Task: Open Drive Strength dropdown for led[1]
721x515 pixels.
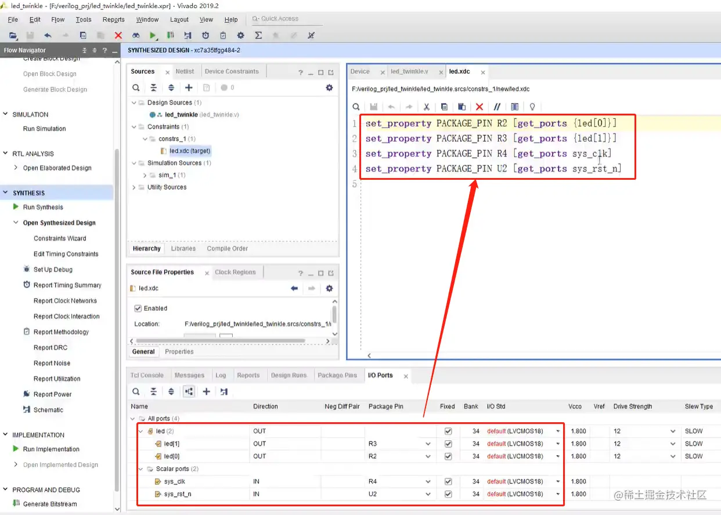Action: (x=673, y=444)
